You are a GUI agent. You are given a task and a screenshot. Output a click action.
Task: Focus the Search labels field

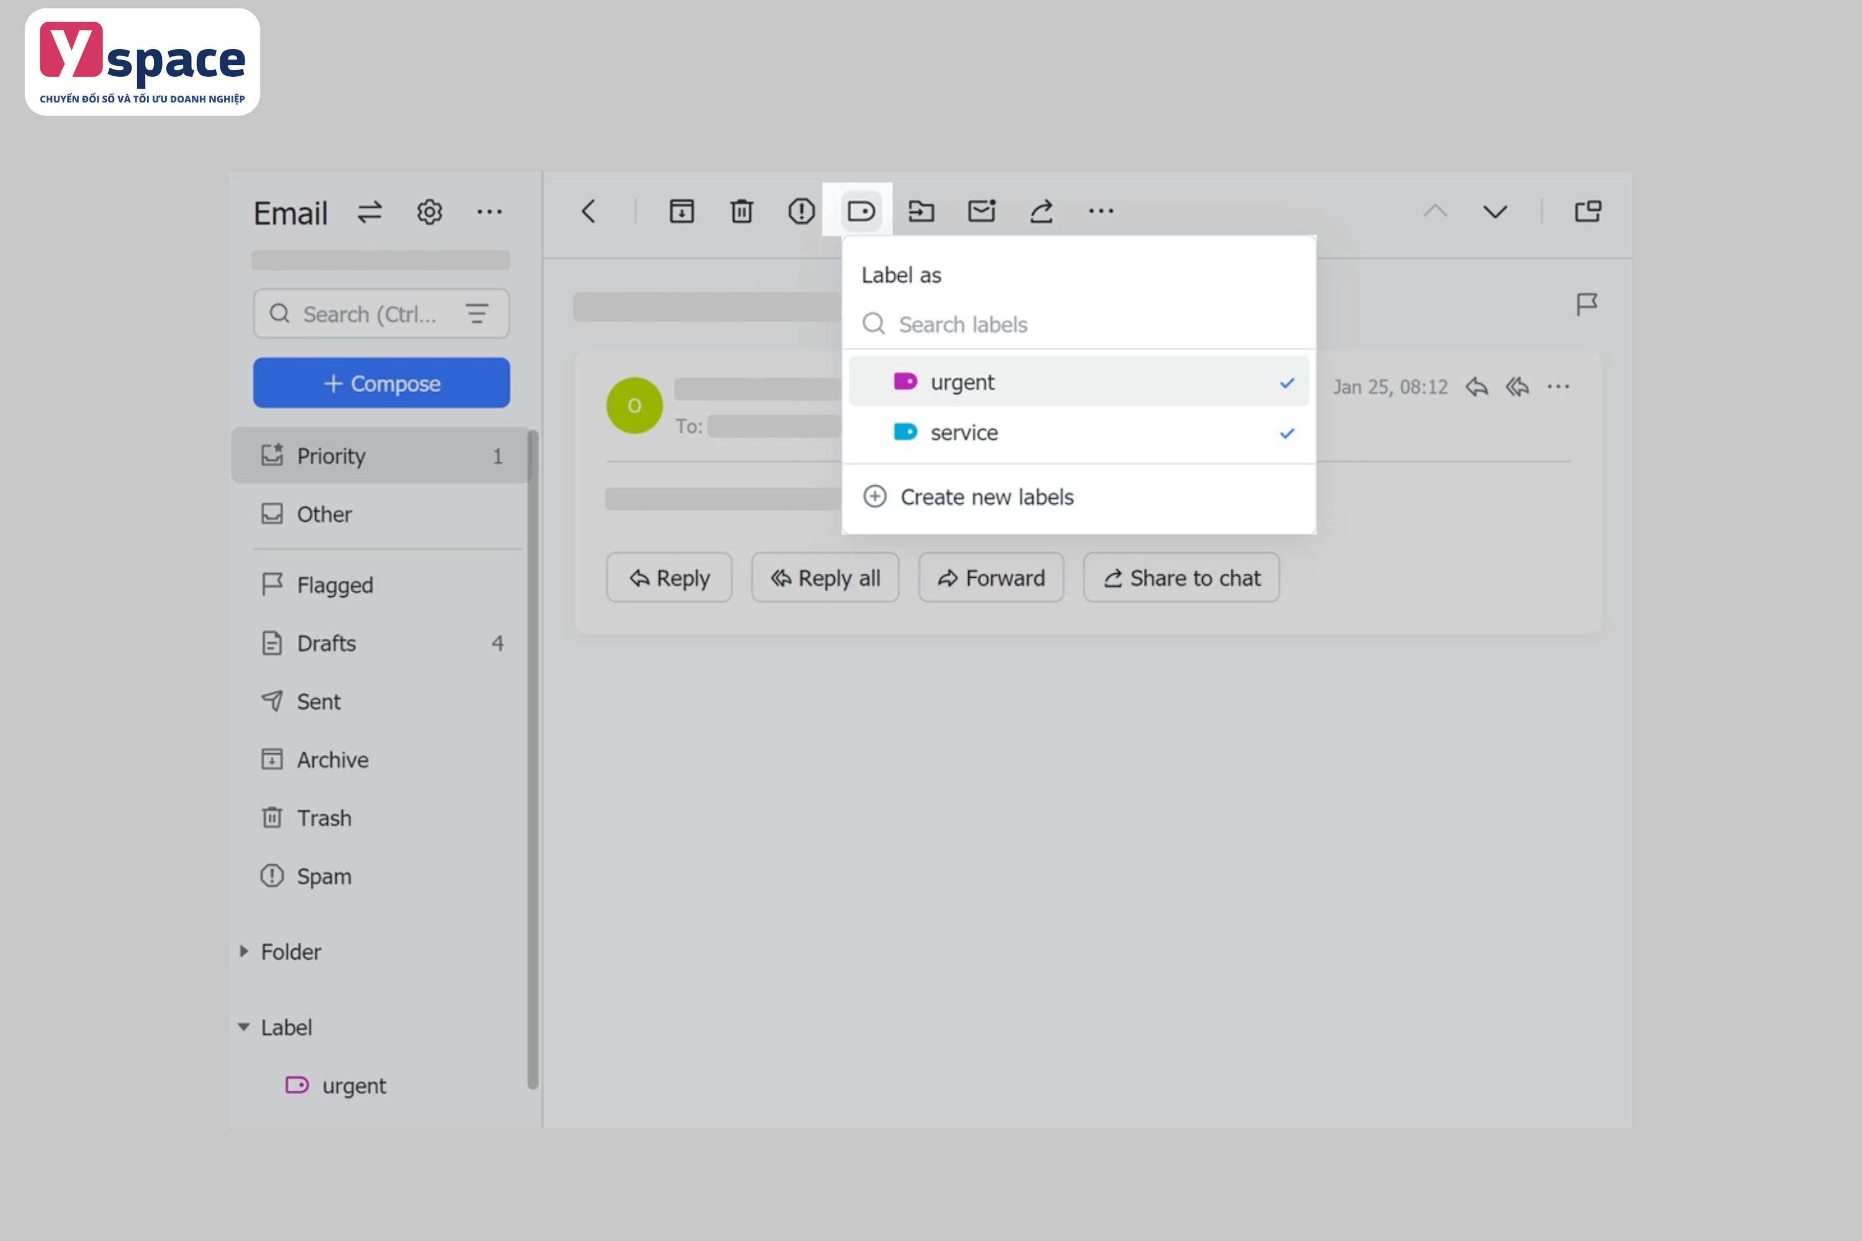[1078, 325]
